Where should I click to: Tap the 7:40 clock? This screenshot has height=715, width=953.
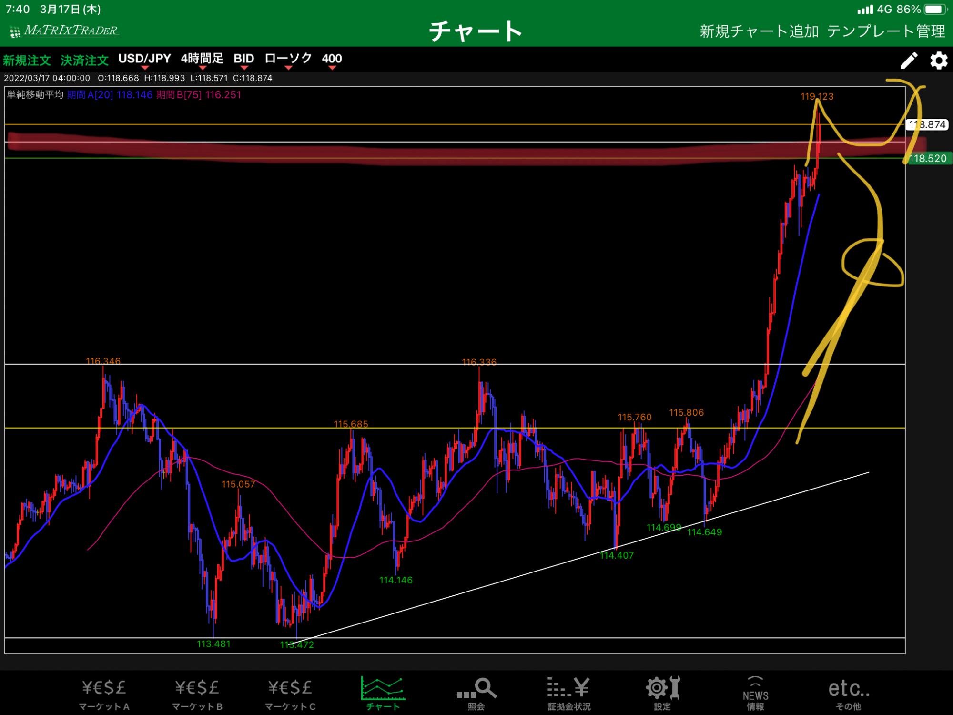point(18,10)
